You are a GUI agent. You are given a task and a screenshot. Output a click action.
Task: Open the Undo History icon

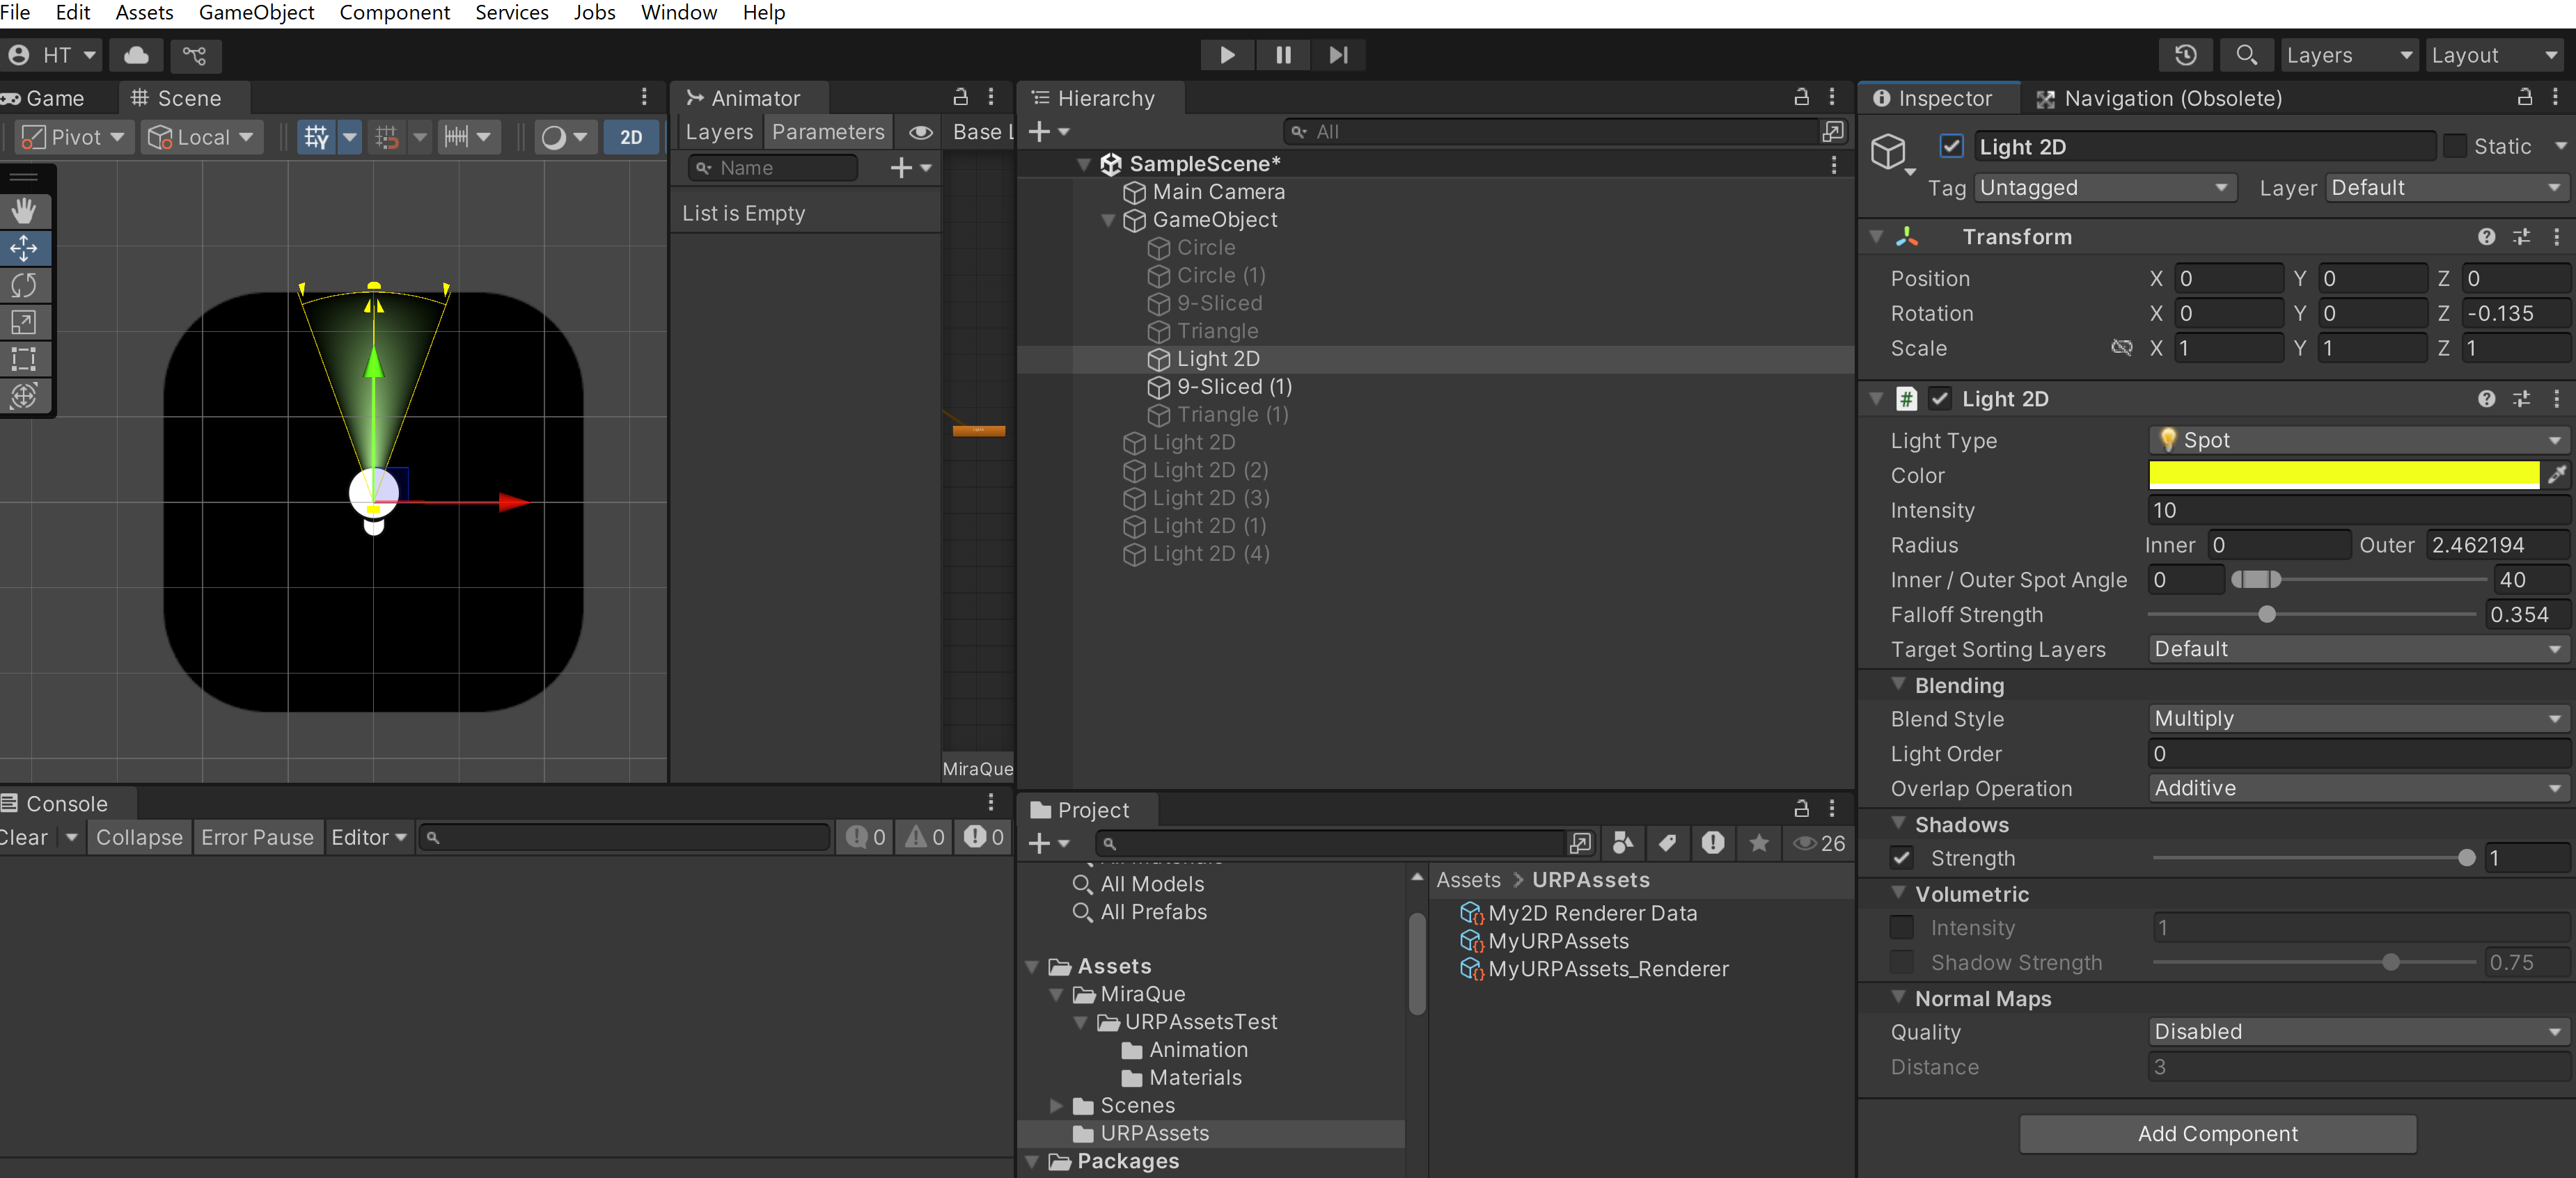(2185, 55)
